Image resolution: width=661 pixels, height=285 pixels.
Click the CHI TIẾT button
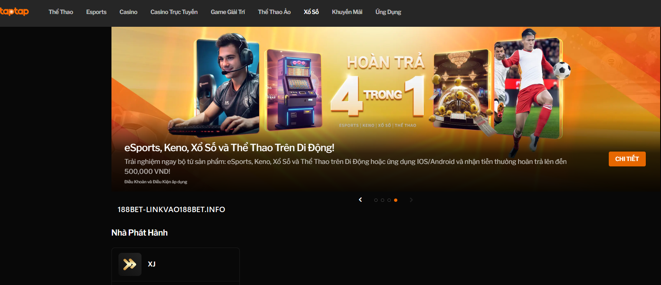(627, 159)
